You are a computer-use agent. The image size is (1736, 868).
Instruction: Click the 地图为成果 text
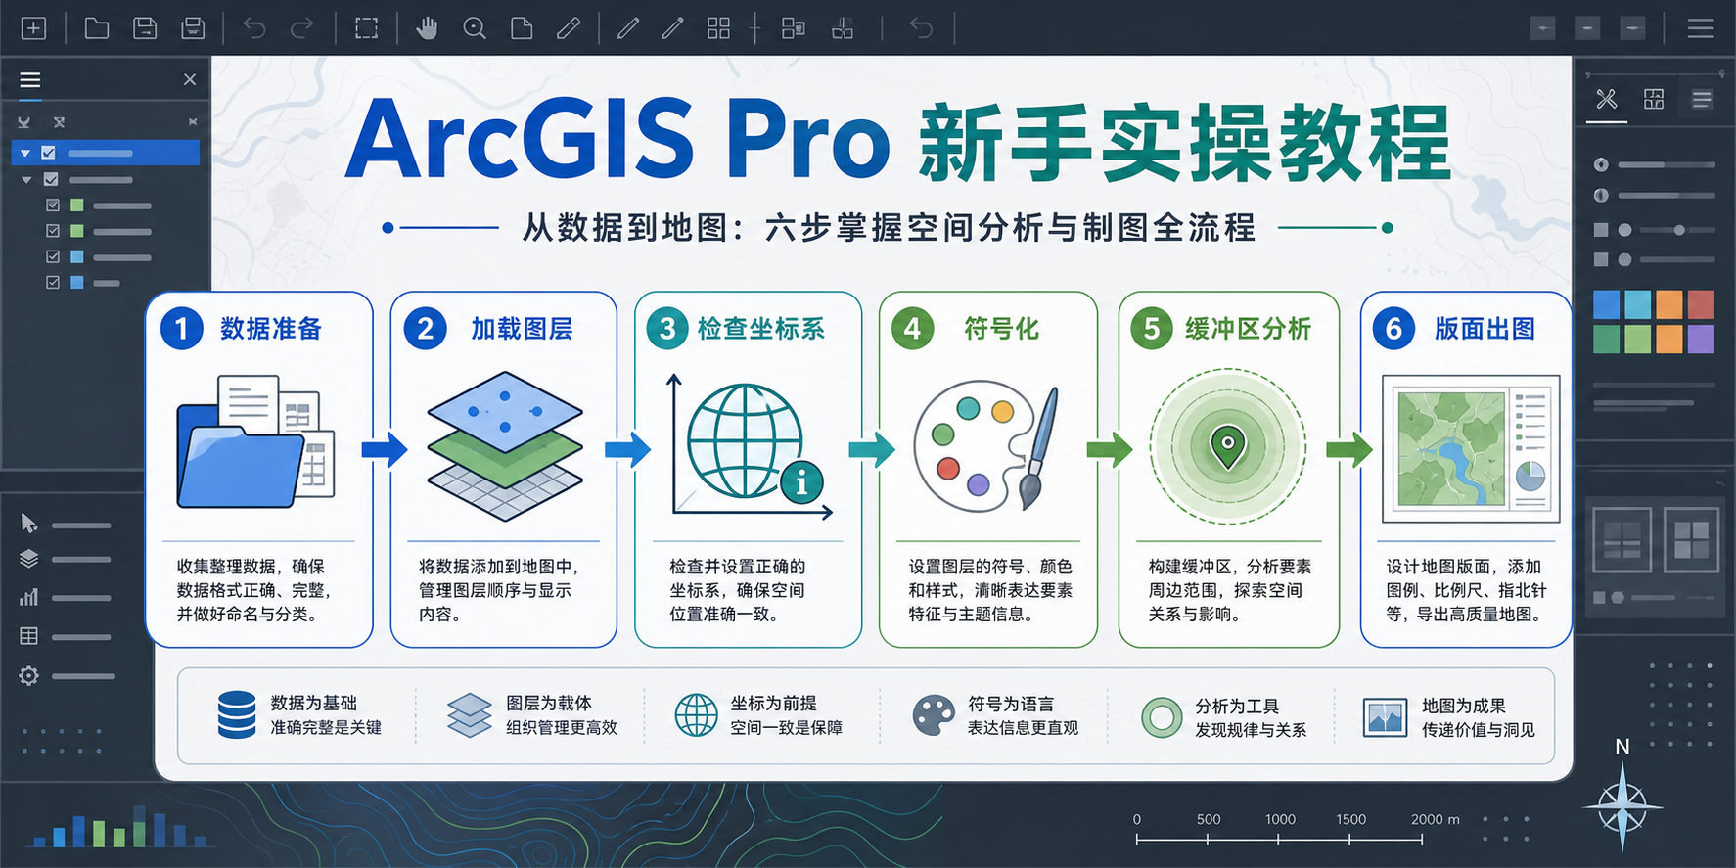click(x=1463, y=707)
